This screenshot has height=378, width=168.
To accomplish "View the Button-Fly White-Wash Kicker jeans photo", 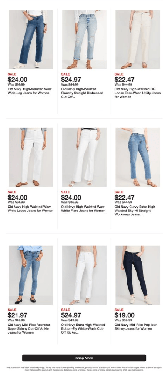I will coord(84,275).
